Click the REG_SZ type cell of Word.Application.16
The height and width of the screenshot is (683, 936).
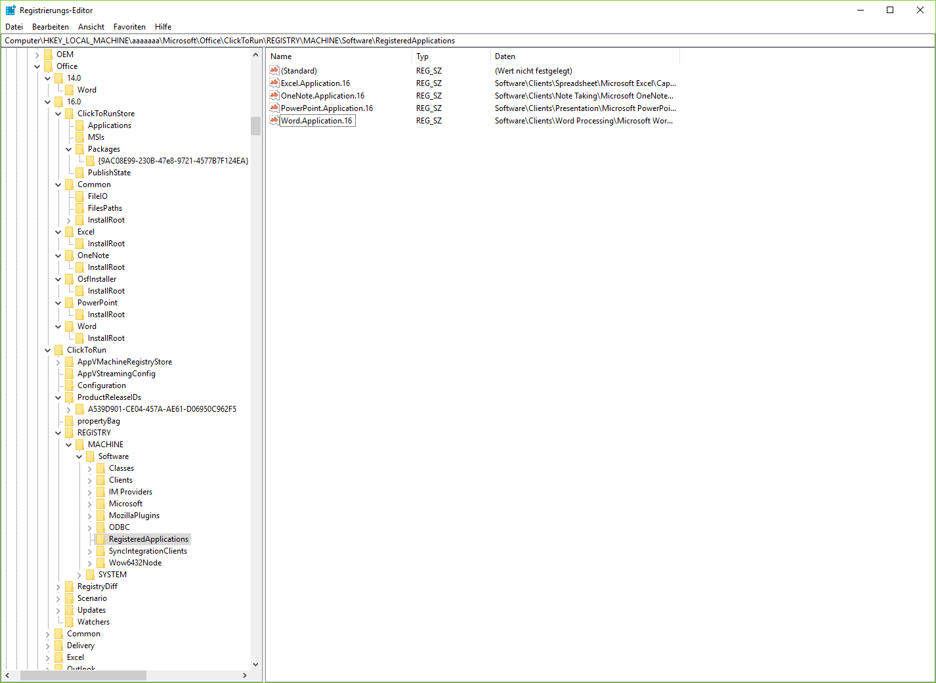click(429, 121)
